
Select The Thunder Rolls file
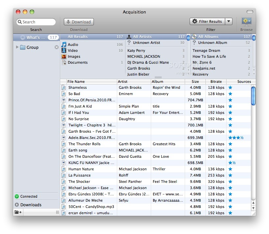tap(155, 144)
